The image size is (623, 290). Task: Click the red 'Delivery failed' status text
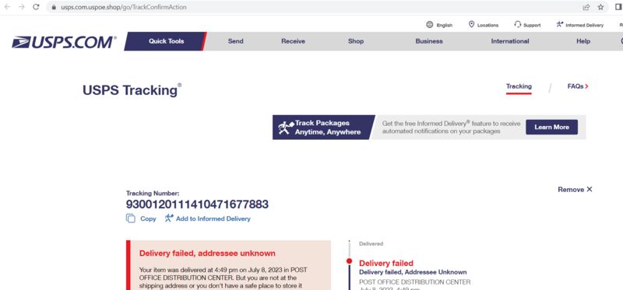tap(386, 264)
